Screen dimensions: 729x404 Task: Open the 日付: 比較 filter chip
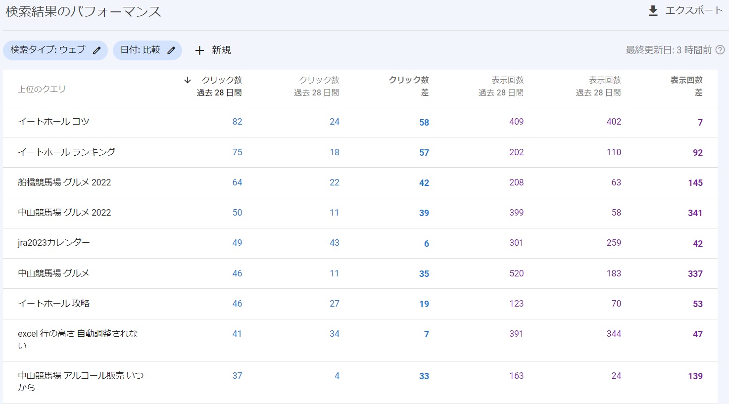click(140, 50)
